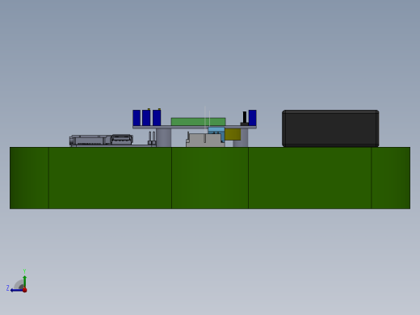Image resolution: width=420 pixels, height=315 pixels.
Task: Pick the light green module on raised board
Action: 198,122
